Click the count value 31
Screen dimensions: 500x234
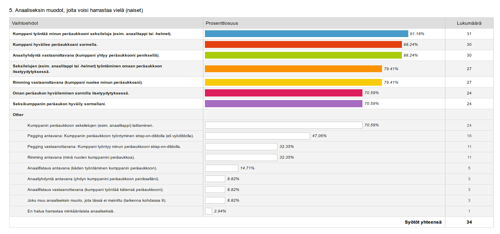[x=469, y=34]
